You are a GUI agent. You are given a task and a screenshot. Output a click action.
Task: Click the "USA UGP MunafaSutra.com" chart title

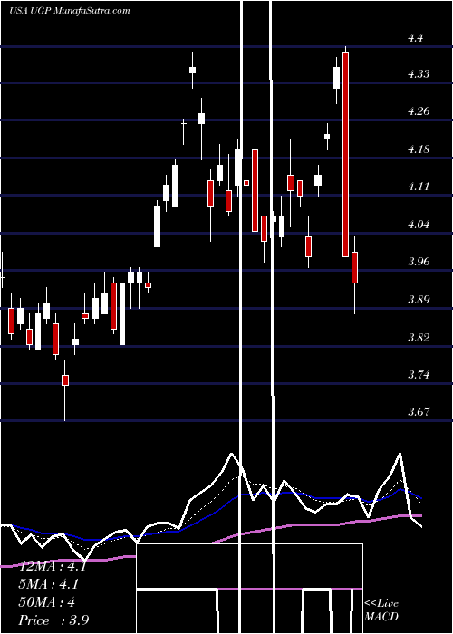click(x=70, y=11)
